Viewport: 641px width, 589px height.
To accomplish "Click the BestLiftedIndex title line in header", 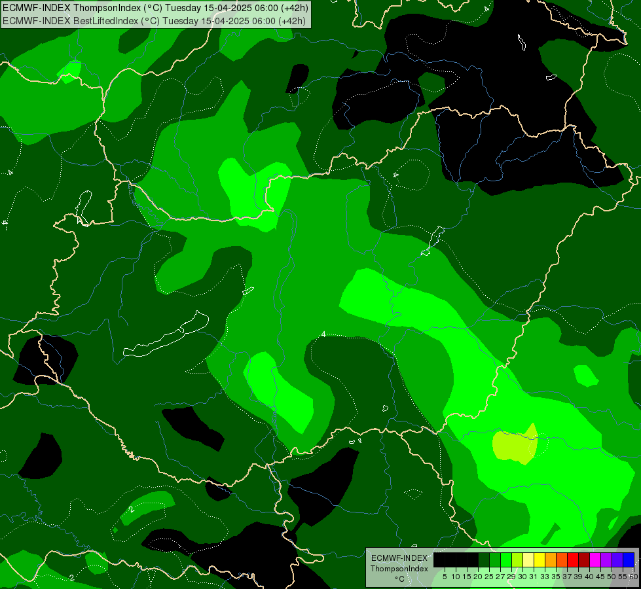I will [154, 21].
